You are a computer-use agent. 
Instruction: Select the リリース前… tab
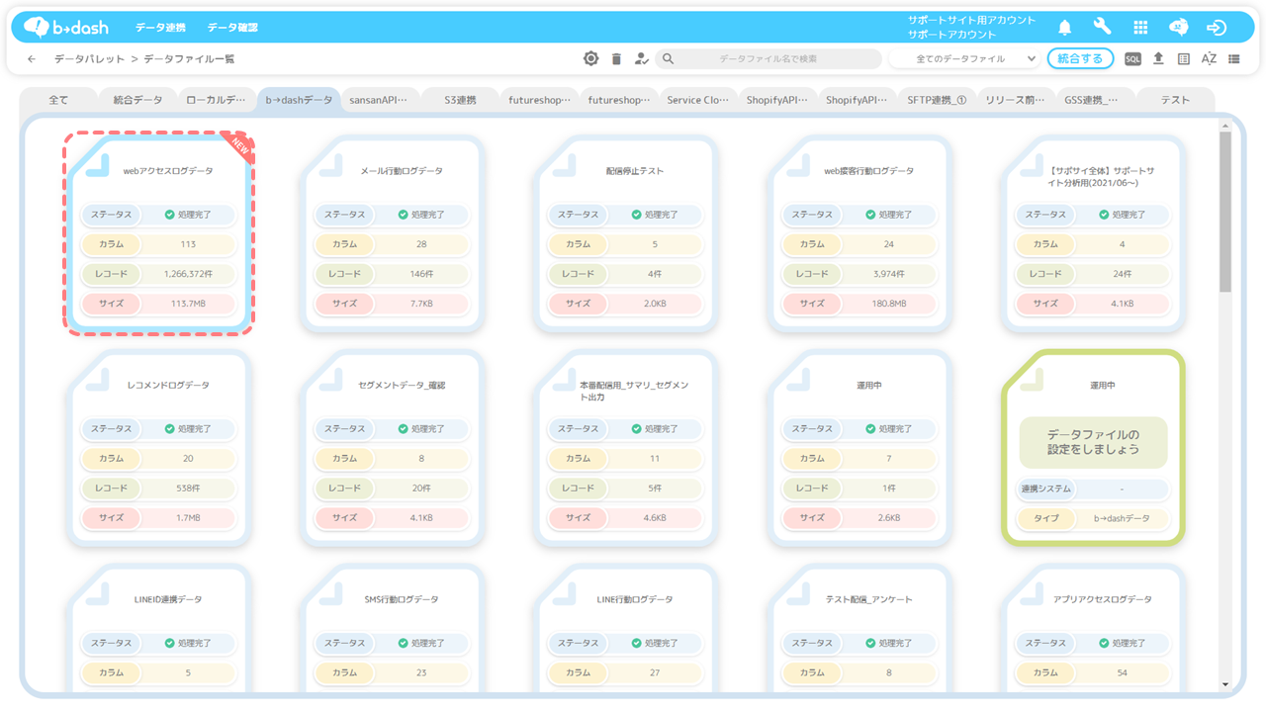1017,100
